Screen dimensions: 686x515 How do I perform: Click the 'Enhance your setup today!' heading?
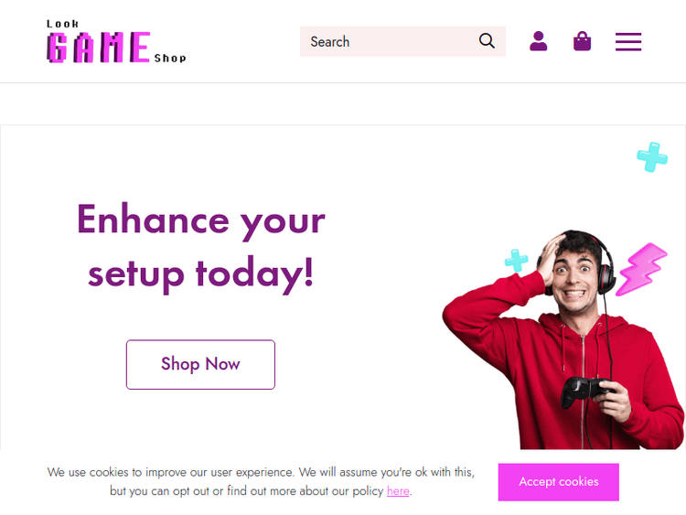201,247
